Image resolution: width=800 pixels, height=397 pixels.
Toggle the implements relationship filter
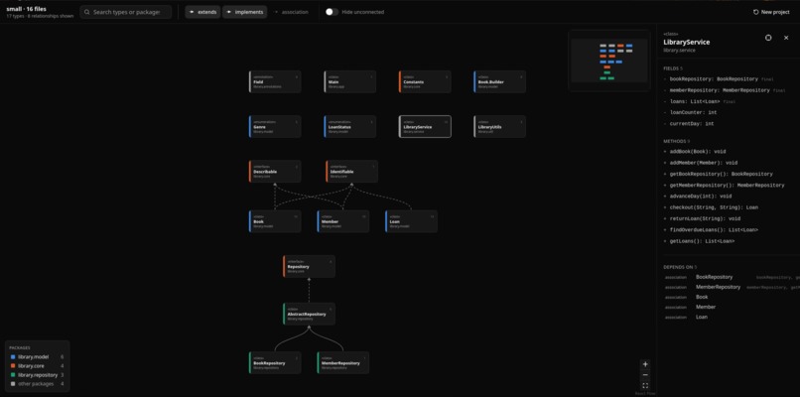pos(244,12)
